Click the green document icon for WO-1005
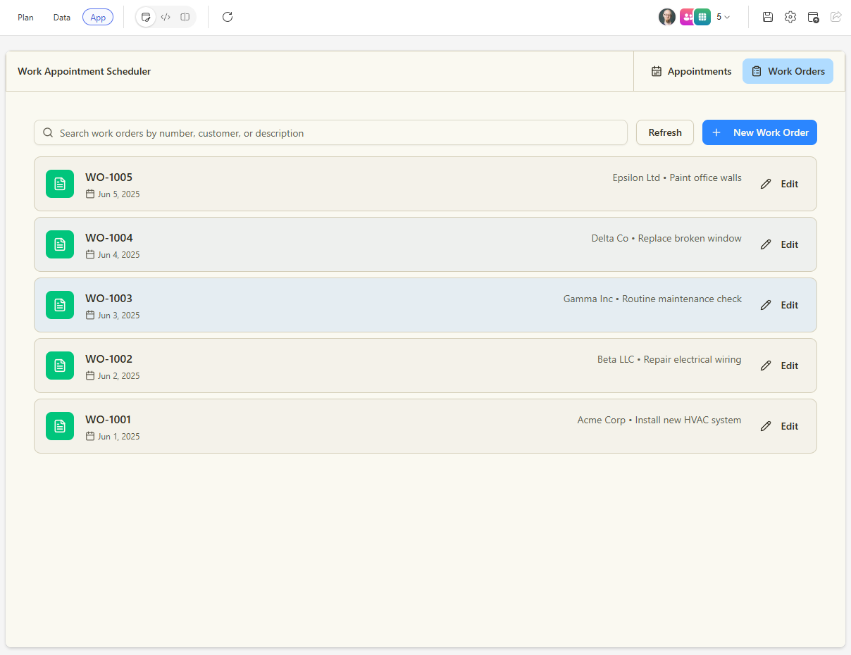 [60, 184]
